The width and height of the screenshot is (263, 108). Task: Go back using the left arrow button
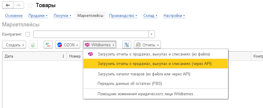pos(7,5)
